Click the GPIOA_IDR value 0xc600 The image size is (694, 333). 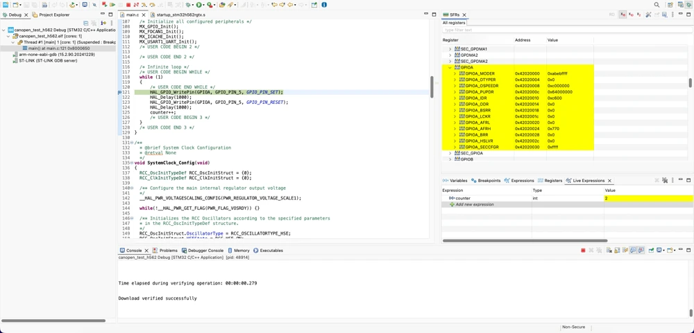[555, 98]
